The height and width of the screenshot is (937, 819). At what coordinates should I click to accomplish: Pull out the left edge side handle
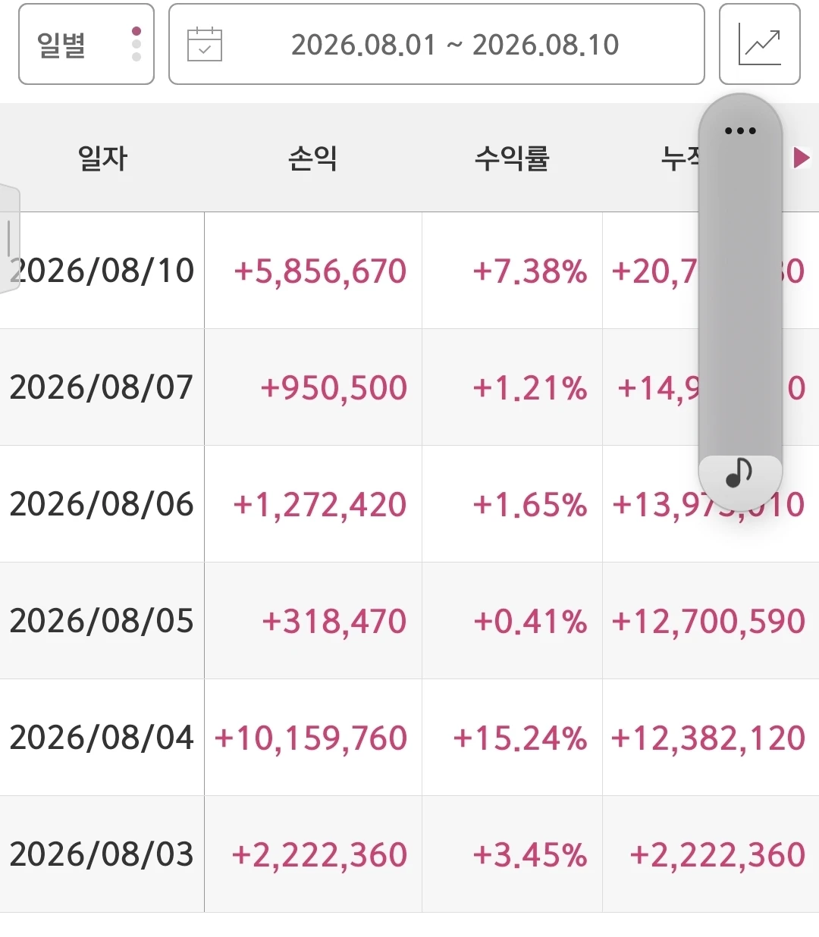[x=9, y=239]
